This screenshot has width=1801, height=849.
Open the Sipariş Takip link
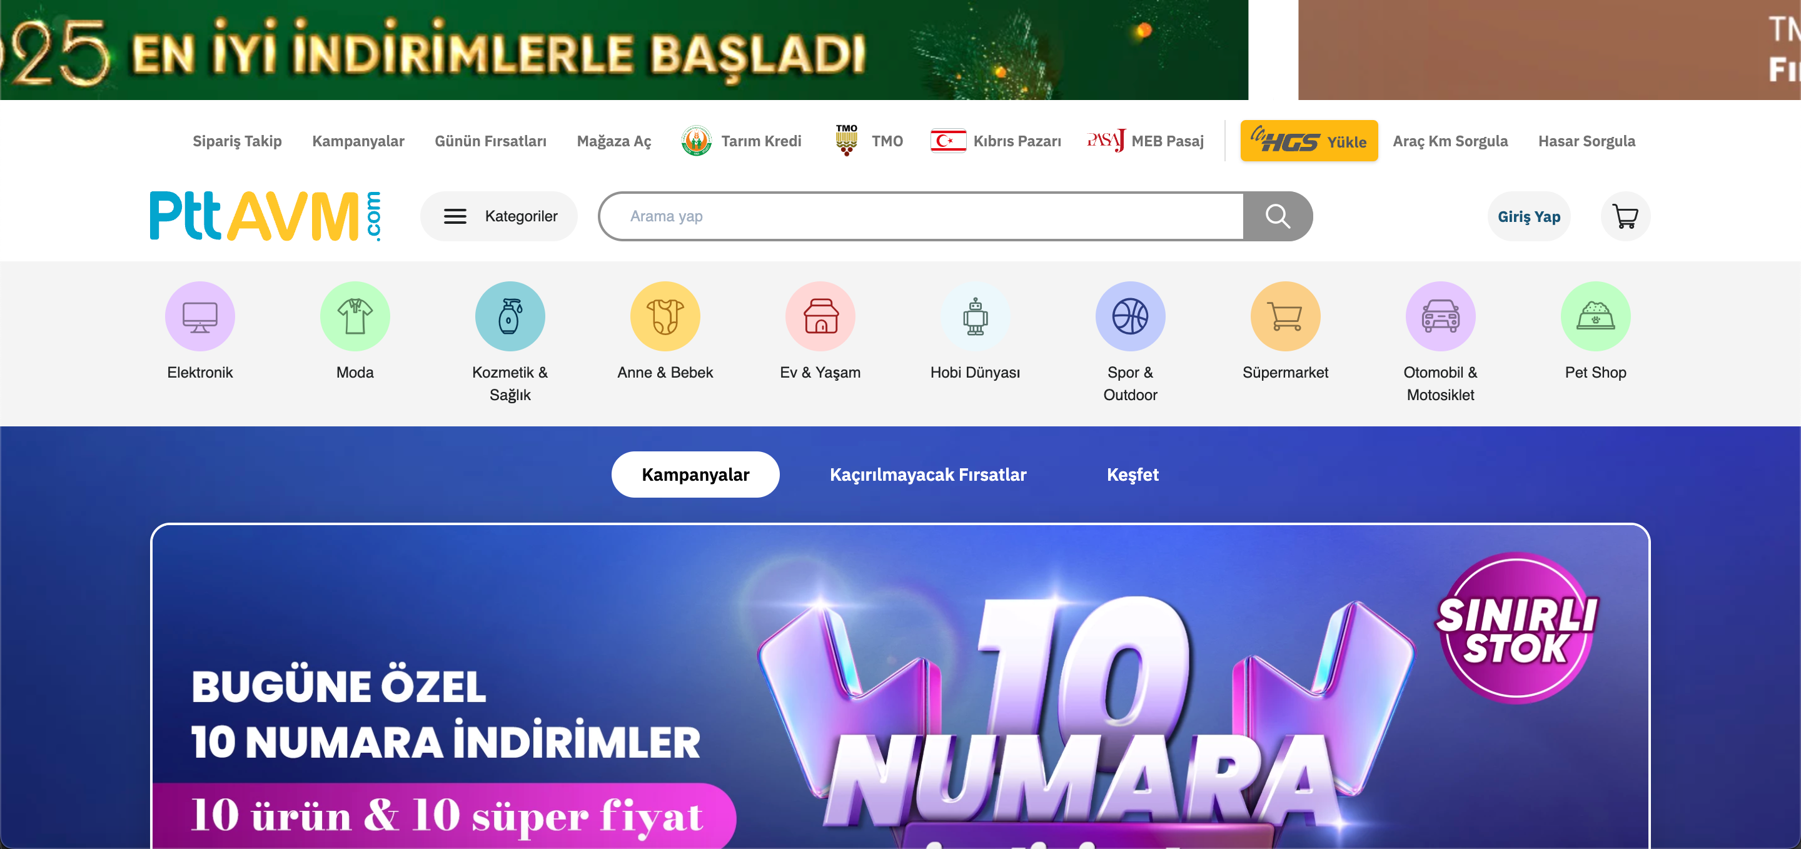coord(237,141)
